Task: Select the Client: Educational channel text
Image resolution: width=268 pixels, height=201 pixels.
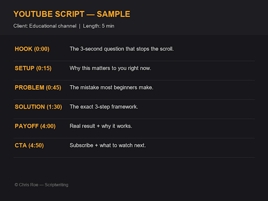Action: coord(45,26)
